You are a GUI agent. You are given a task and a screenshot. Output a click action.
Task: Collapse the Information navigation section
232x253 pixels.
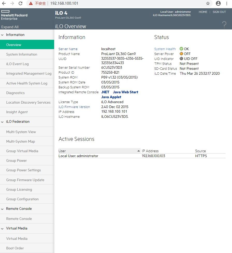pyautogui.click(x=2, y=35)
